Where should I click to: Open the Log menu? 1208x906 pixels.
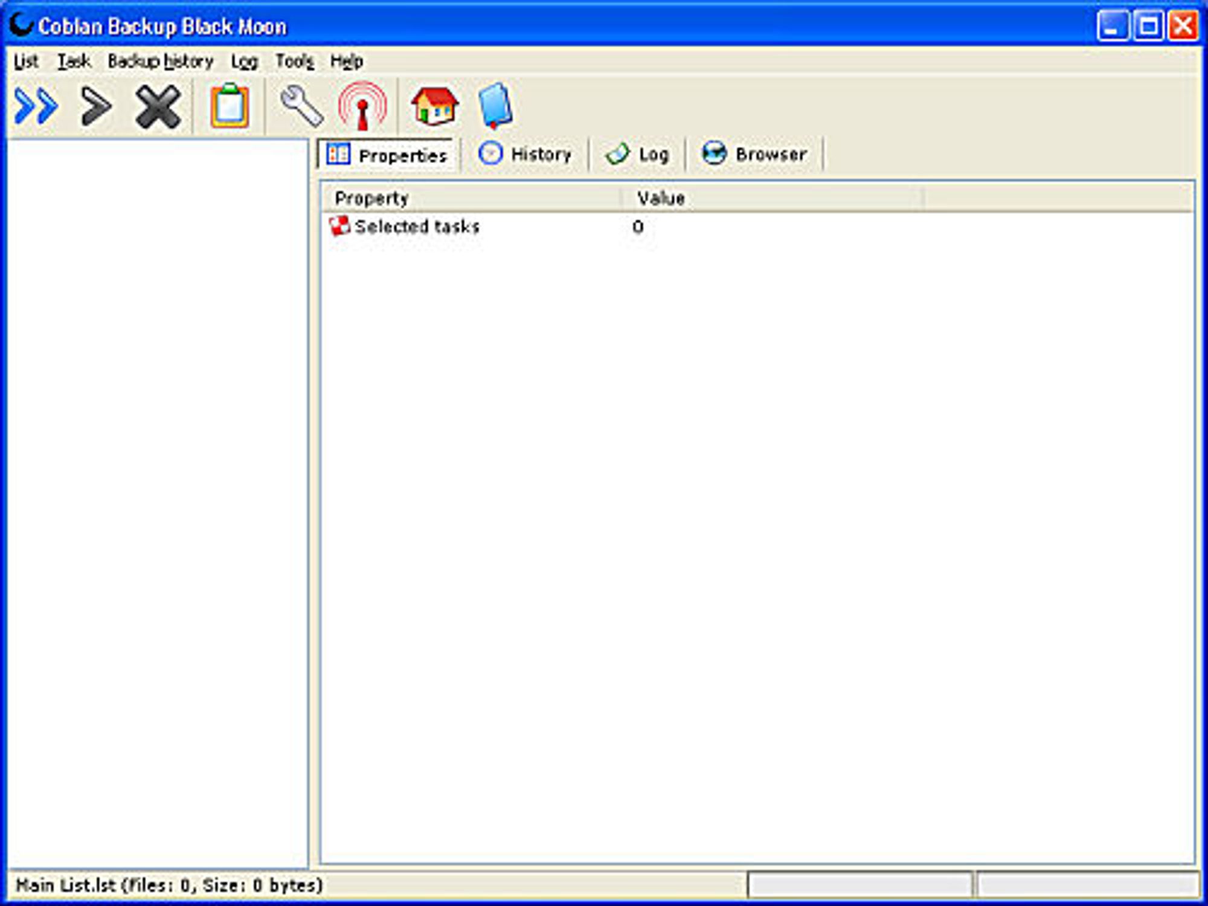pyautogui.click(x=245, y=62)
